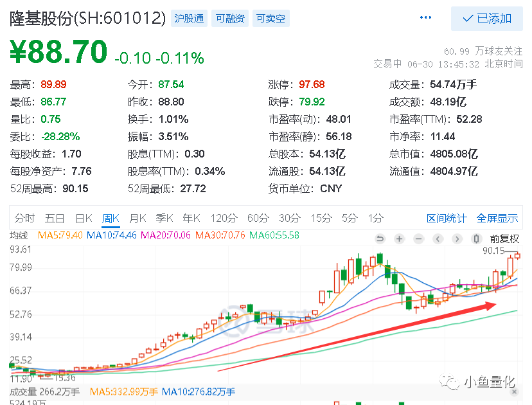The width and height of the screenshot is (532, 405).
Task: Move chart right with next chevron
Action: 457,239
